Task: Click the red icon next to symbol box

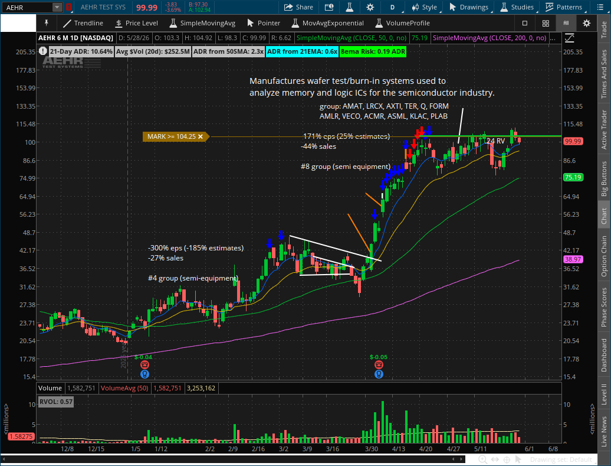Action: pos(68,7)
